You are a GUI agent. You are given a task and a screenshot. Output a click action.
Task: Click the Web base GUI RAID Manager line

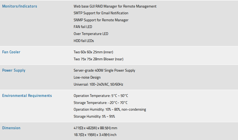pos(115,6)
